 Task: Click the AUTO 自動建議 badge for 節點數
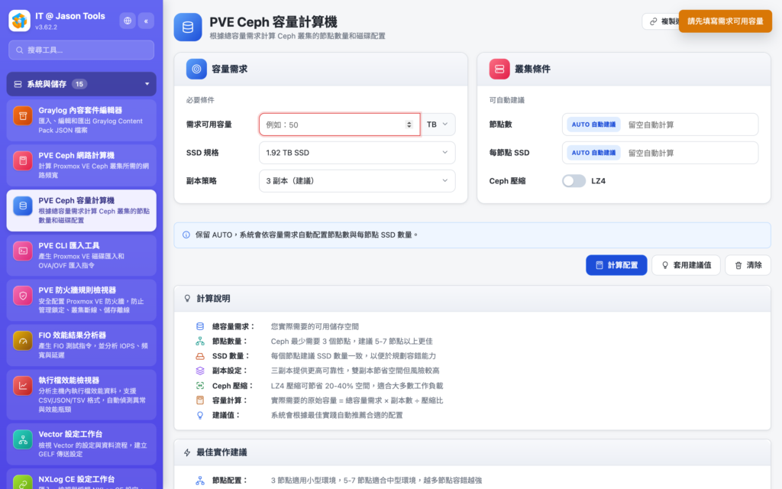click(593, 125)
